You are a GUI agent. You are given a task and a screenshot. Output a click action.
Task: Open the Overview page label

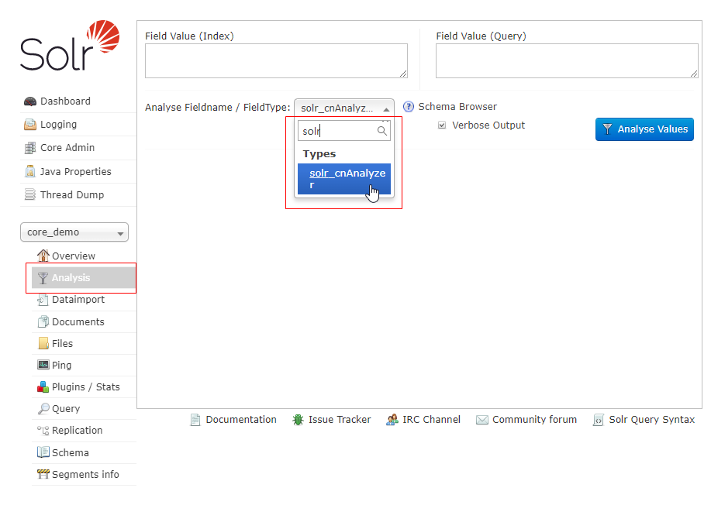coord(74,256)
